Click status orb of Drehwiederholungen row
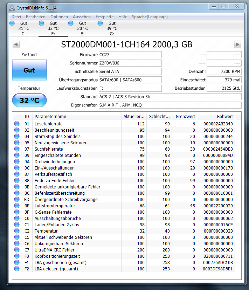 (17, 161)
